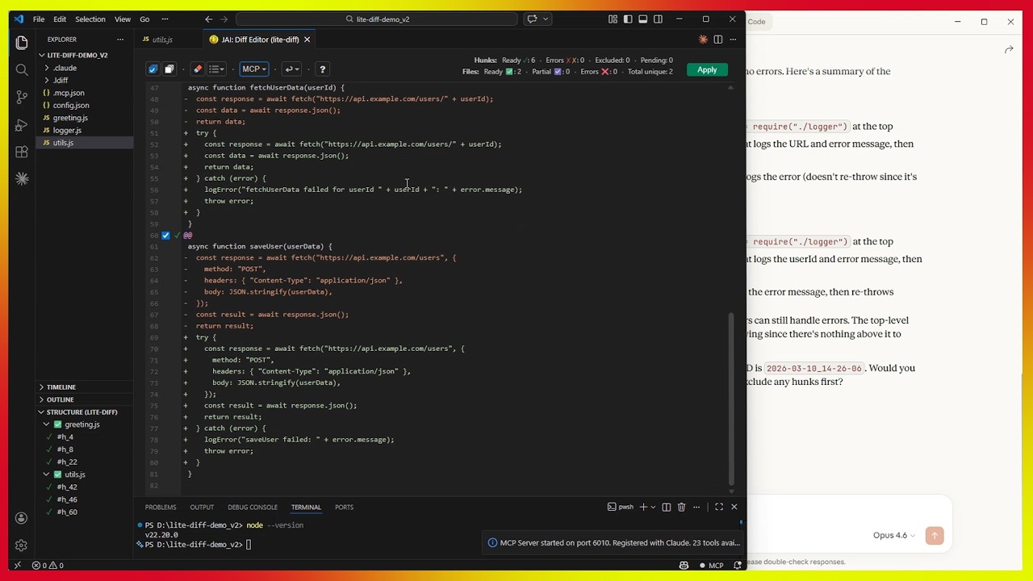Click the help question mark in diff toolbar

point(322,69)
